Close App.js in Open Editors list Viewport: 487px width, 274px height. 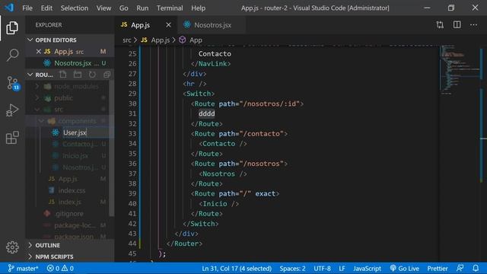point(39,52)
